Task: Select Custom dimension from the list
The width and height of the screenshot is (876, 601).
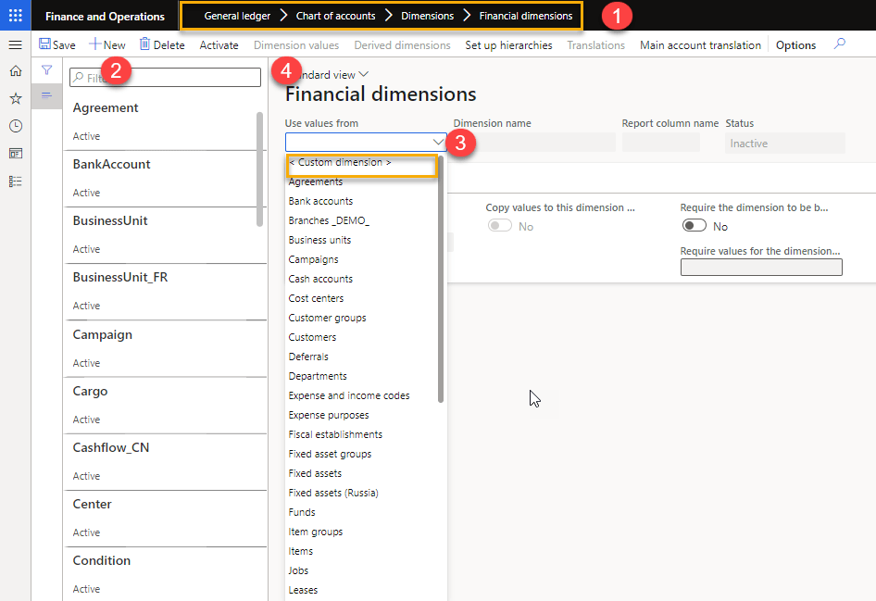Action: pyautogui.click(x=340, y=163)
